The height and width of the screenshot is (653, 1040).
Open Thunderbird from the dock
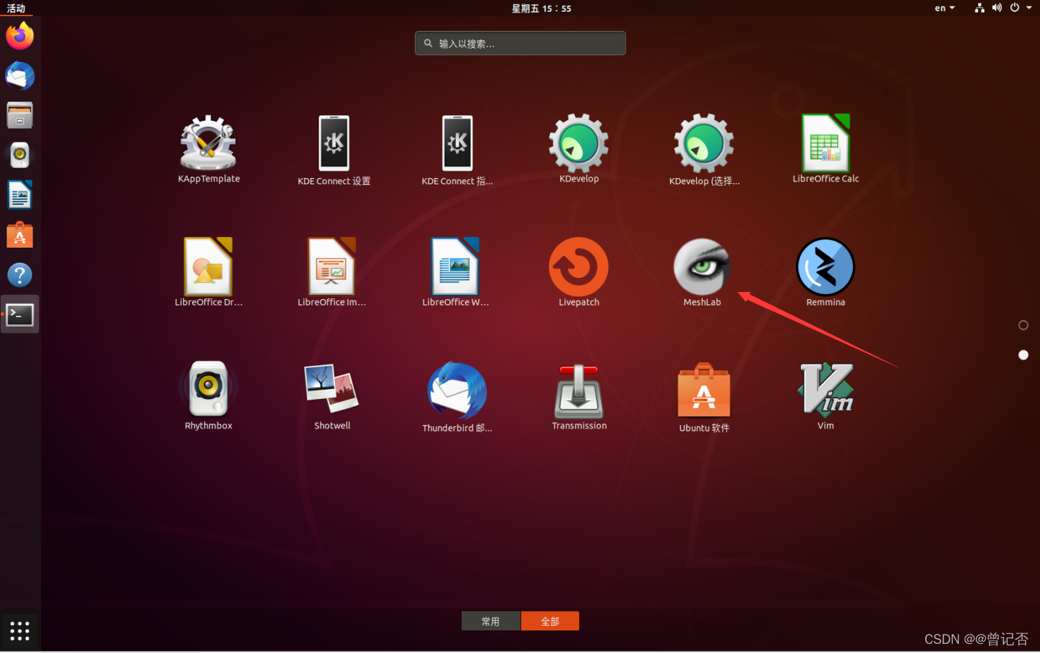(x=20, y=75)
